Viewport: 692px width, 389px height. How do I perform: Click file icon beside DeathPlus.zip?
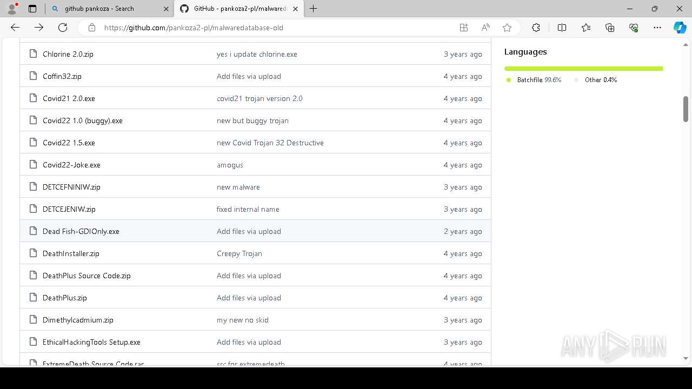click(33, 298)
